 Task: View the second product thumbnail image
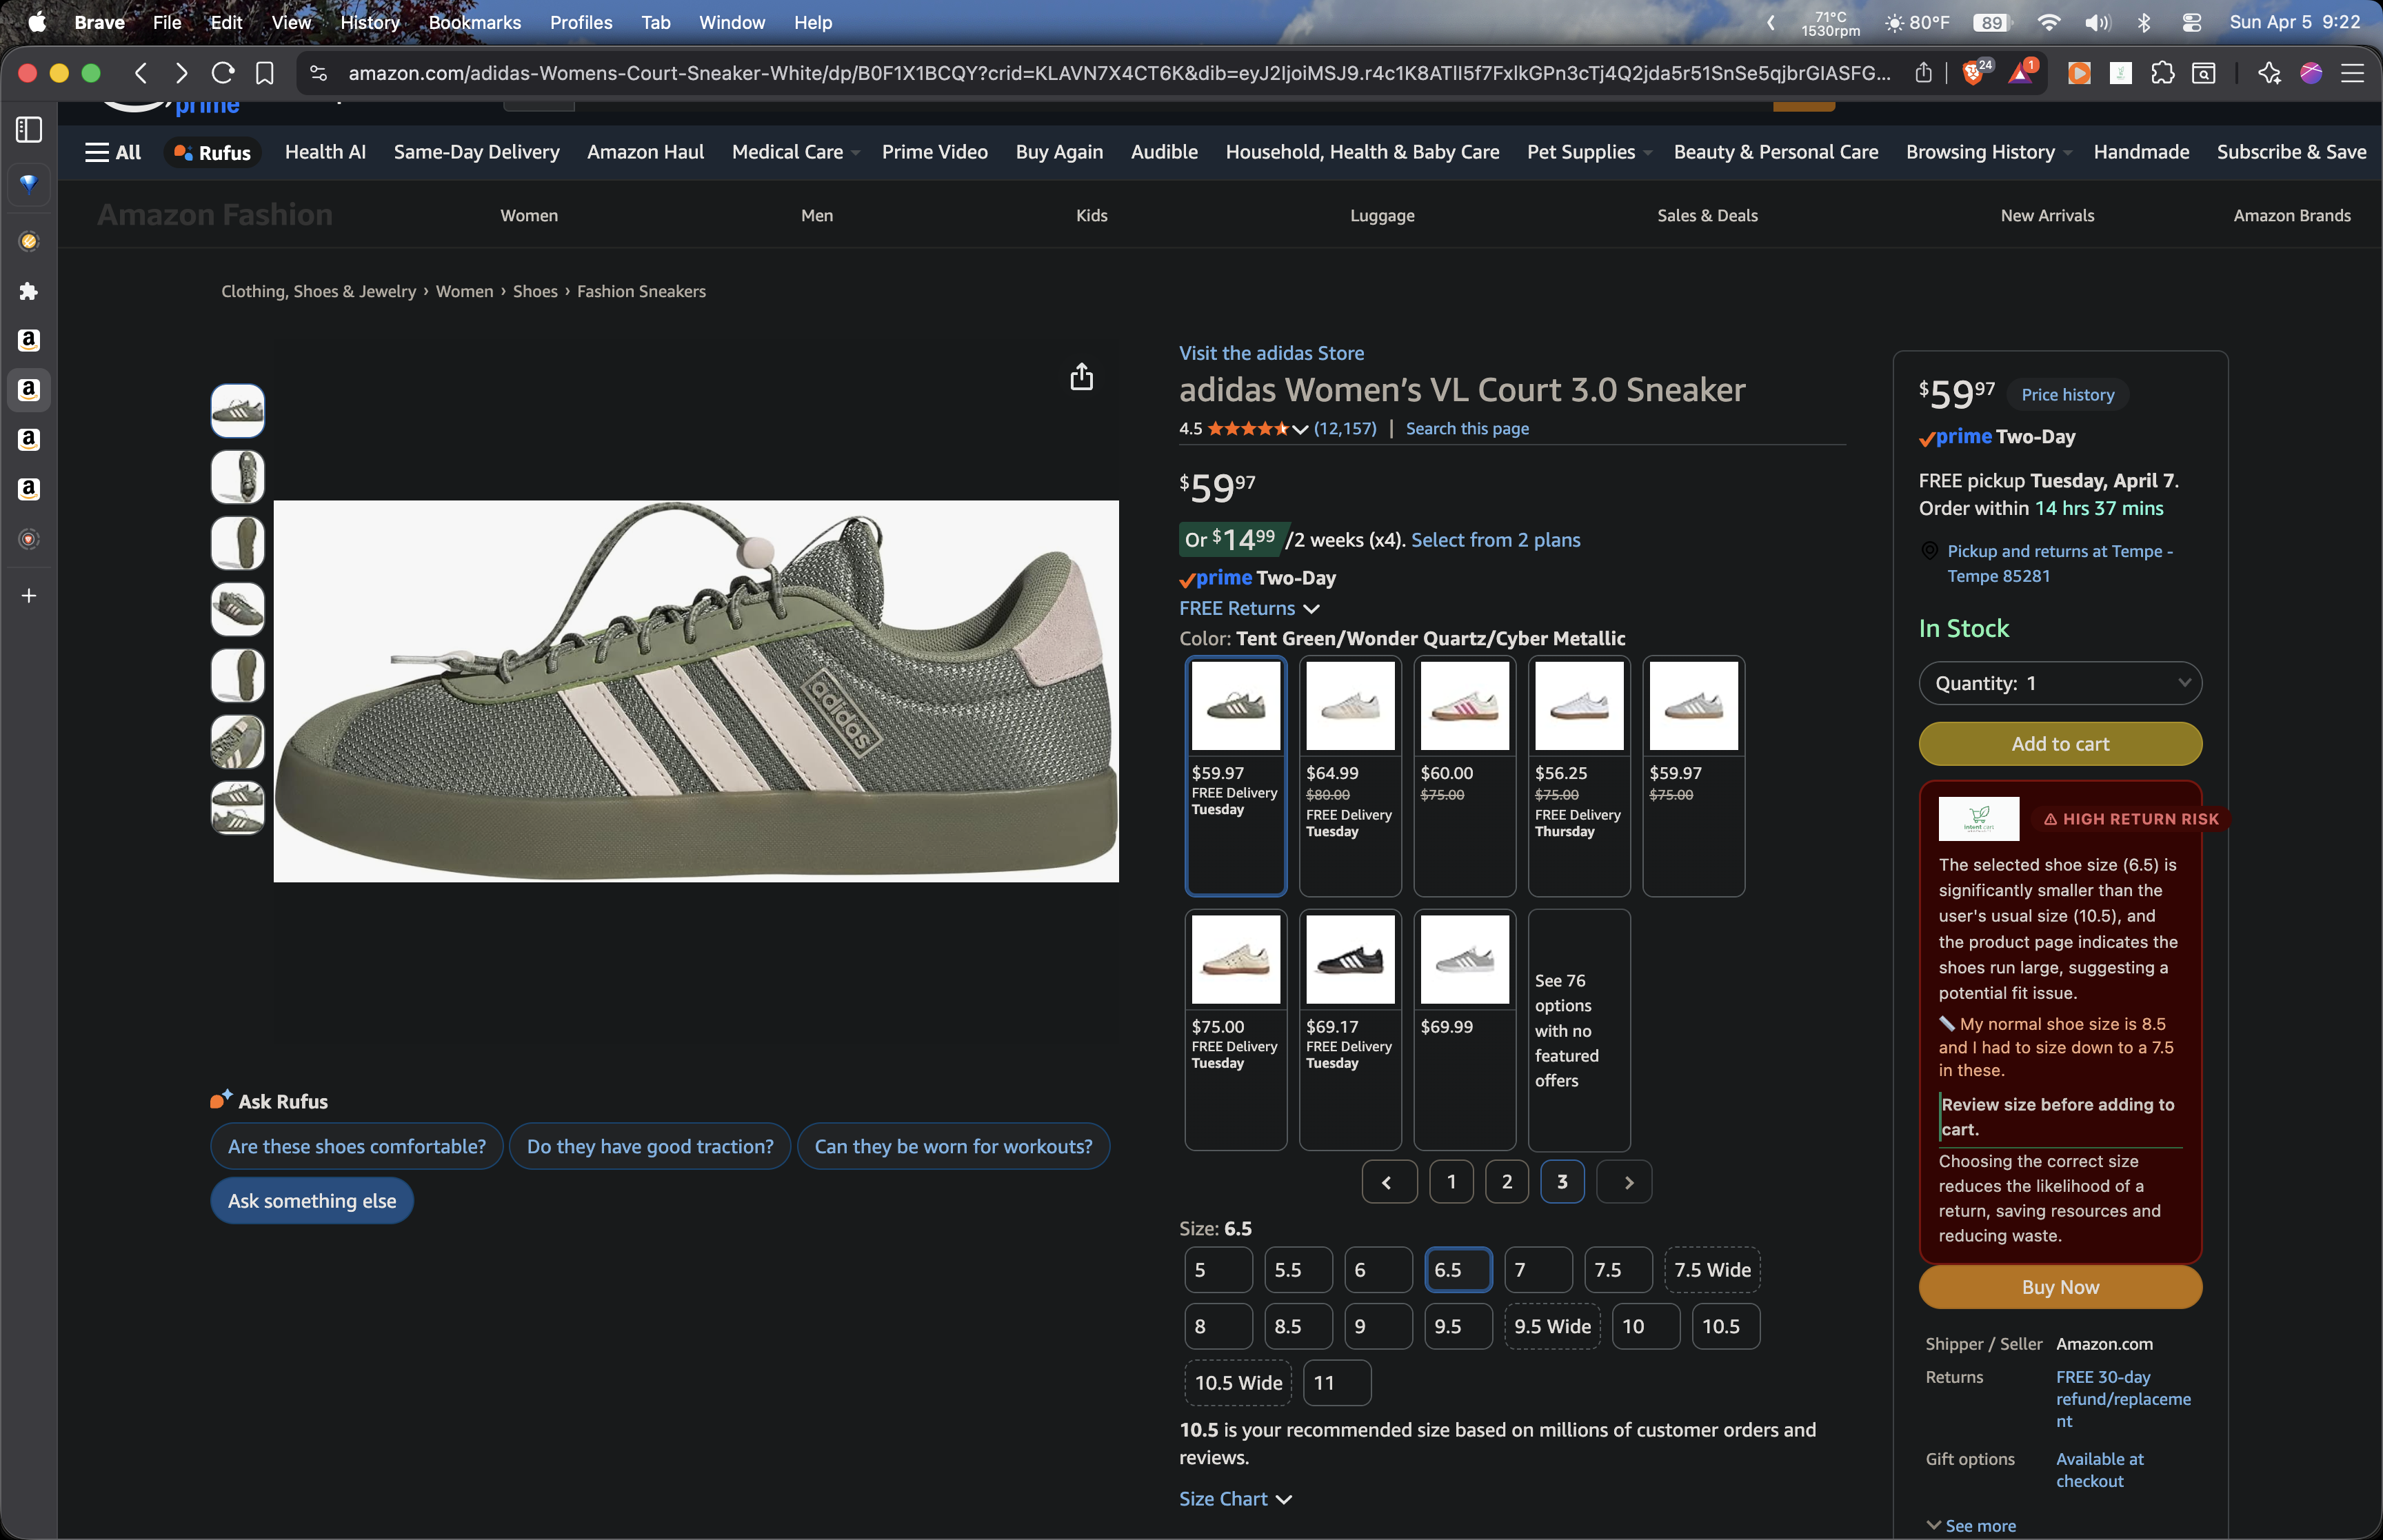[x=238, y=476]
